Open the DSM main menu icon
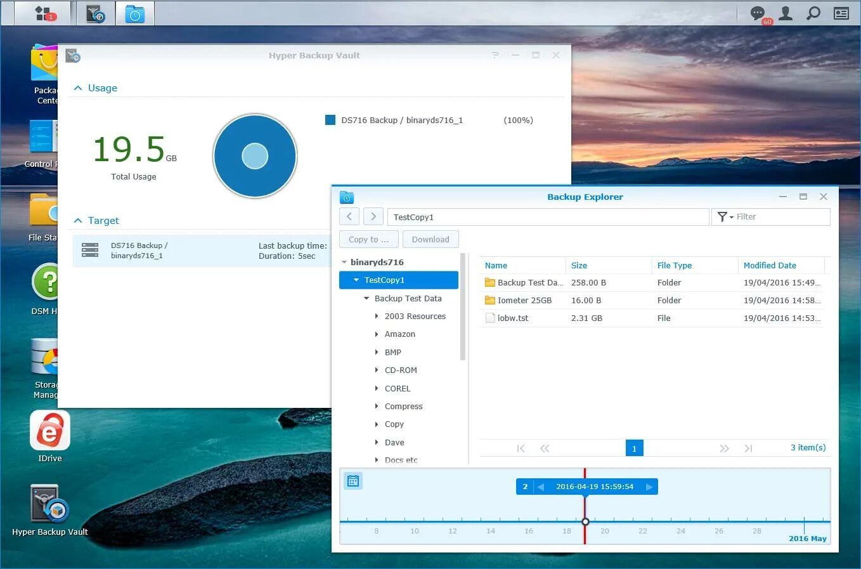 (44, 13)
